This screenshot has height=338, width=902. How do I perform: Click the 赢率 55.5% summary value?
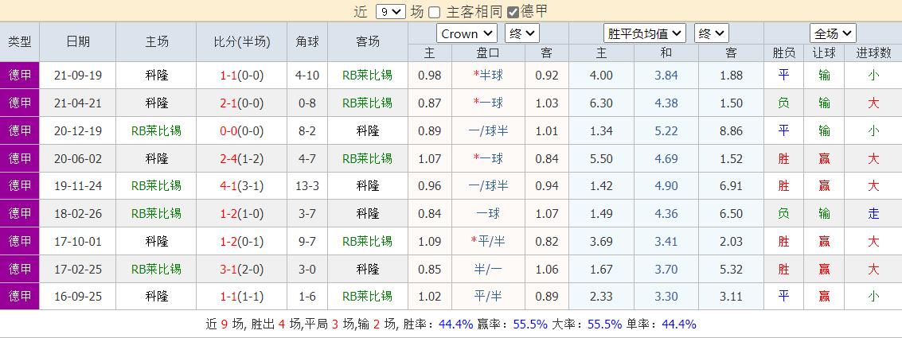click(x=529, y=324)
